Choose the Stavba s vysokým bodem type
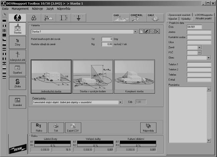Image resolution: width=217 pixels, height=157 pixels. click(x=93, y=77)
